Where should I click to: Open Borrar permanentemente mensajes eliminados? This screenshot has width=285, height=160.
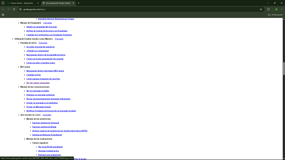[49, 99]
